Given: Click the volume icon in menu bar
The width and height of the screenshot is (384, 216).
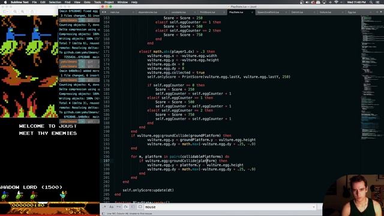Looking at the screenshot, I should click(307, 2).
